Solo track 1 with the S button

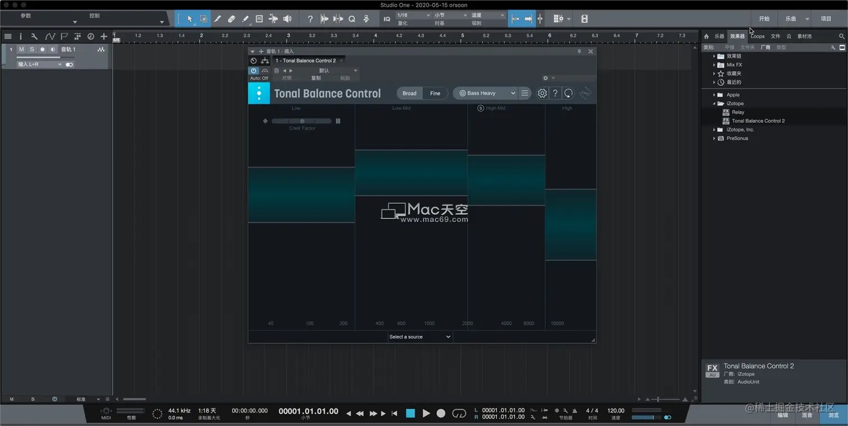pyautogui.click(x=32, y=49)
